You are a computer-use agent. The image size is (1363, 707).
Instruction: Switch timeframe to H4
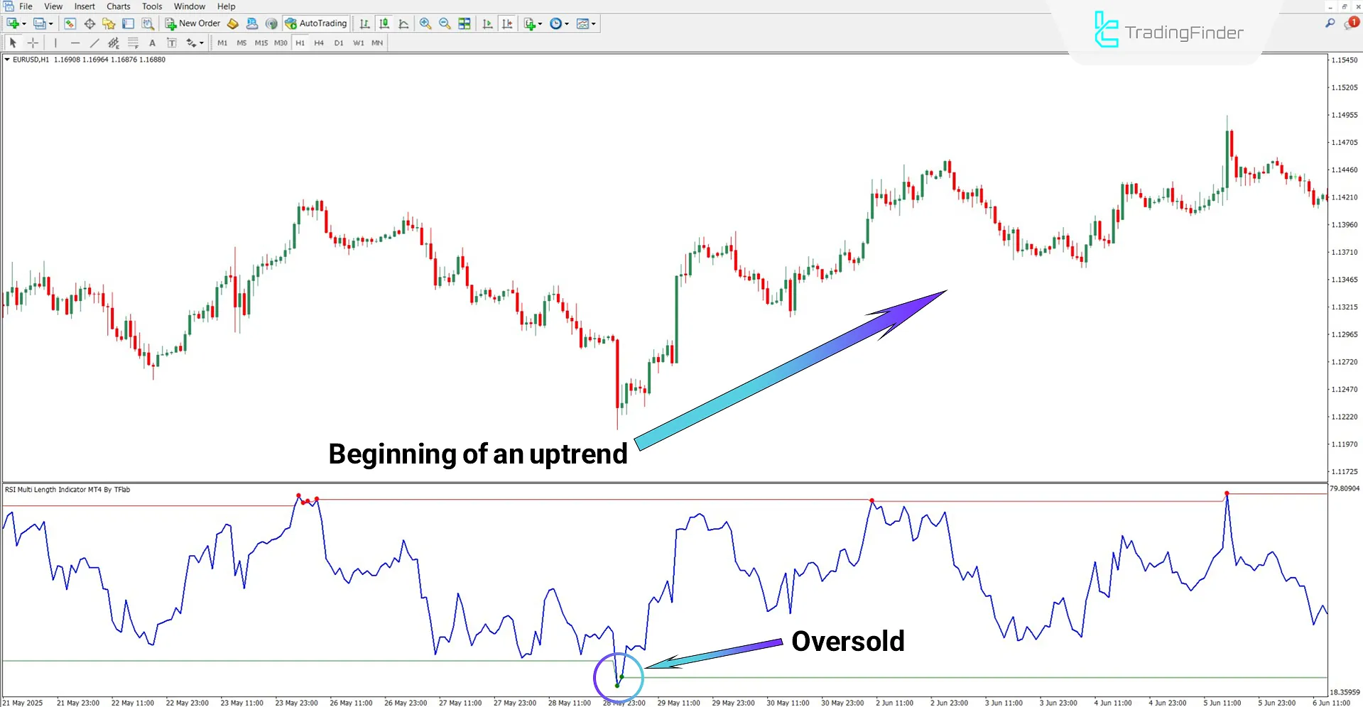[x=319, y=43]
